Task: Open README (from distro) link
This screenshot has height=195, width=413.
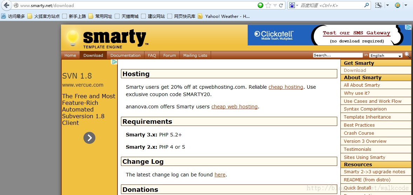Action: pos(367,180)
